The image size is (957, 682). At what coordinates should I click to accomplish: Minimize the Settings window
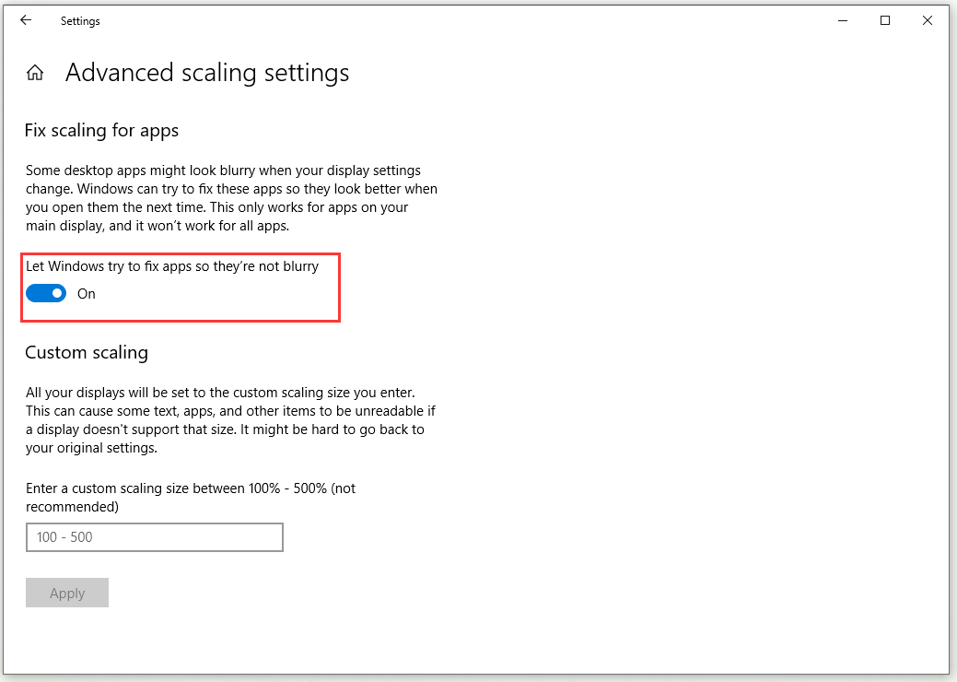[842, 20]
